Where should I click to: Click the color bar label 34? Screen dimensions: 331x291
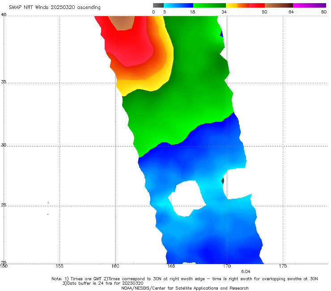(224, 12)
